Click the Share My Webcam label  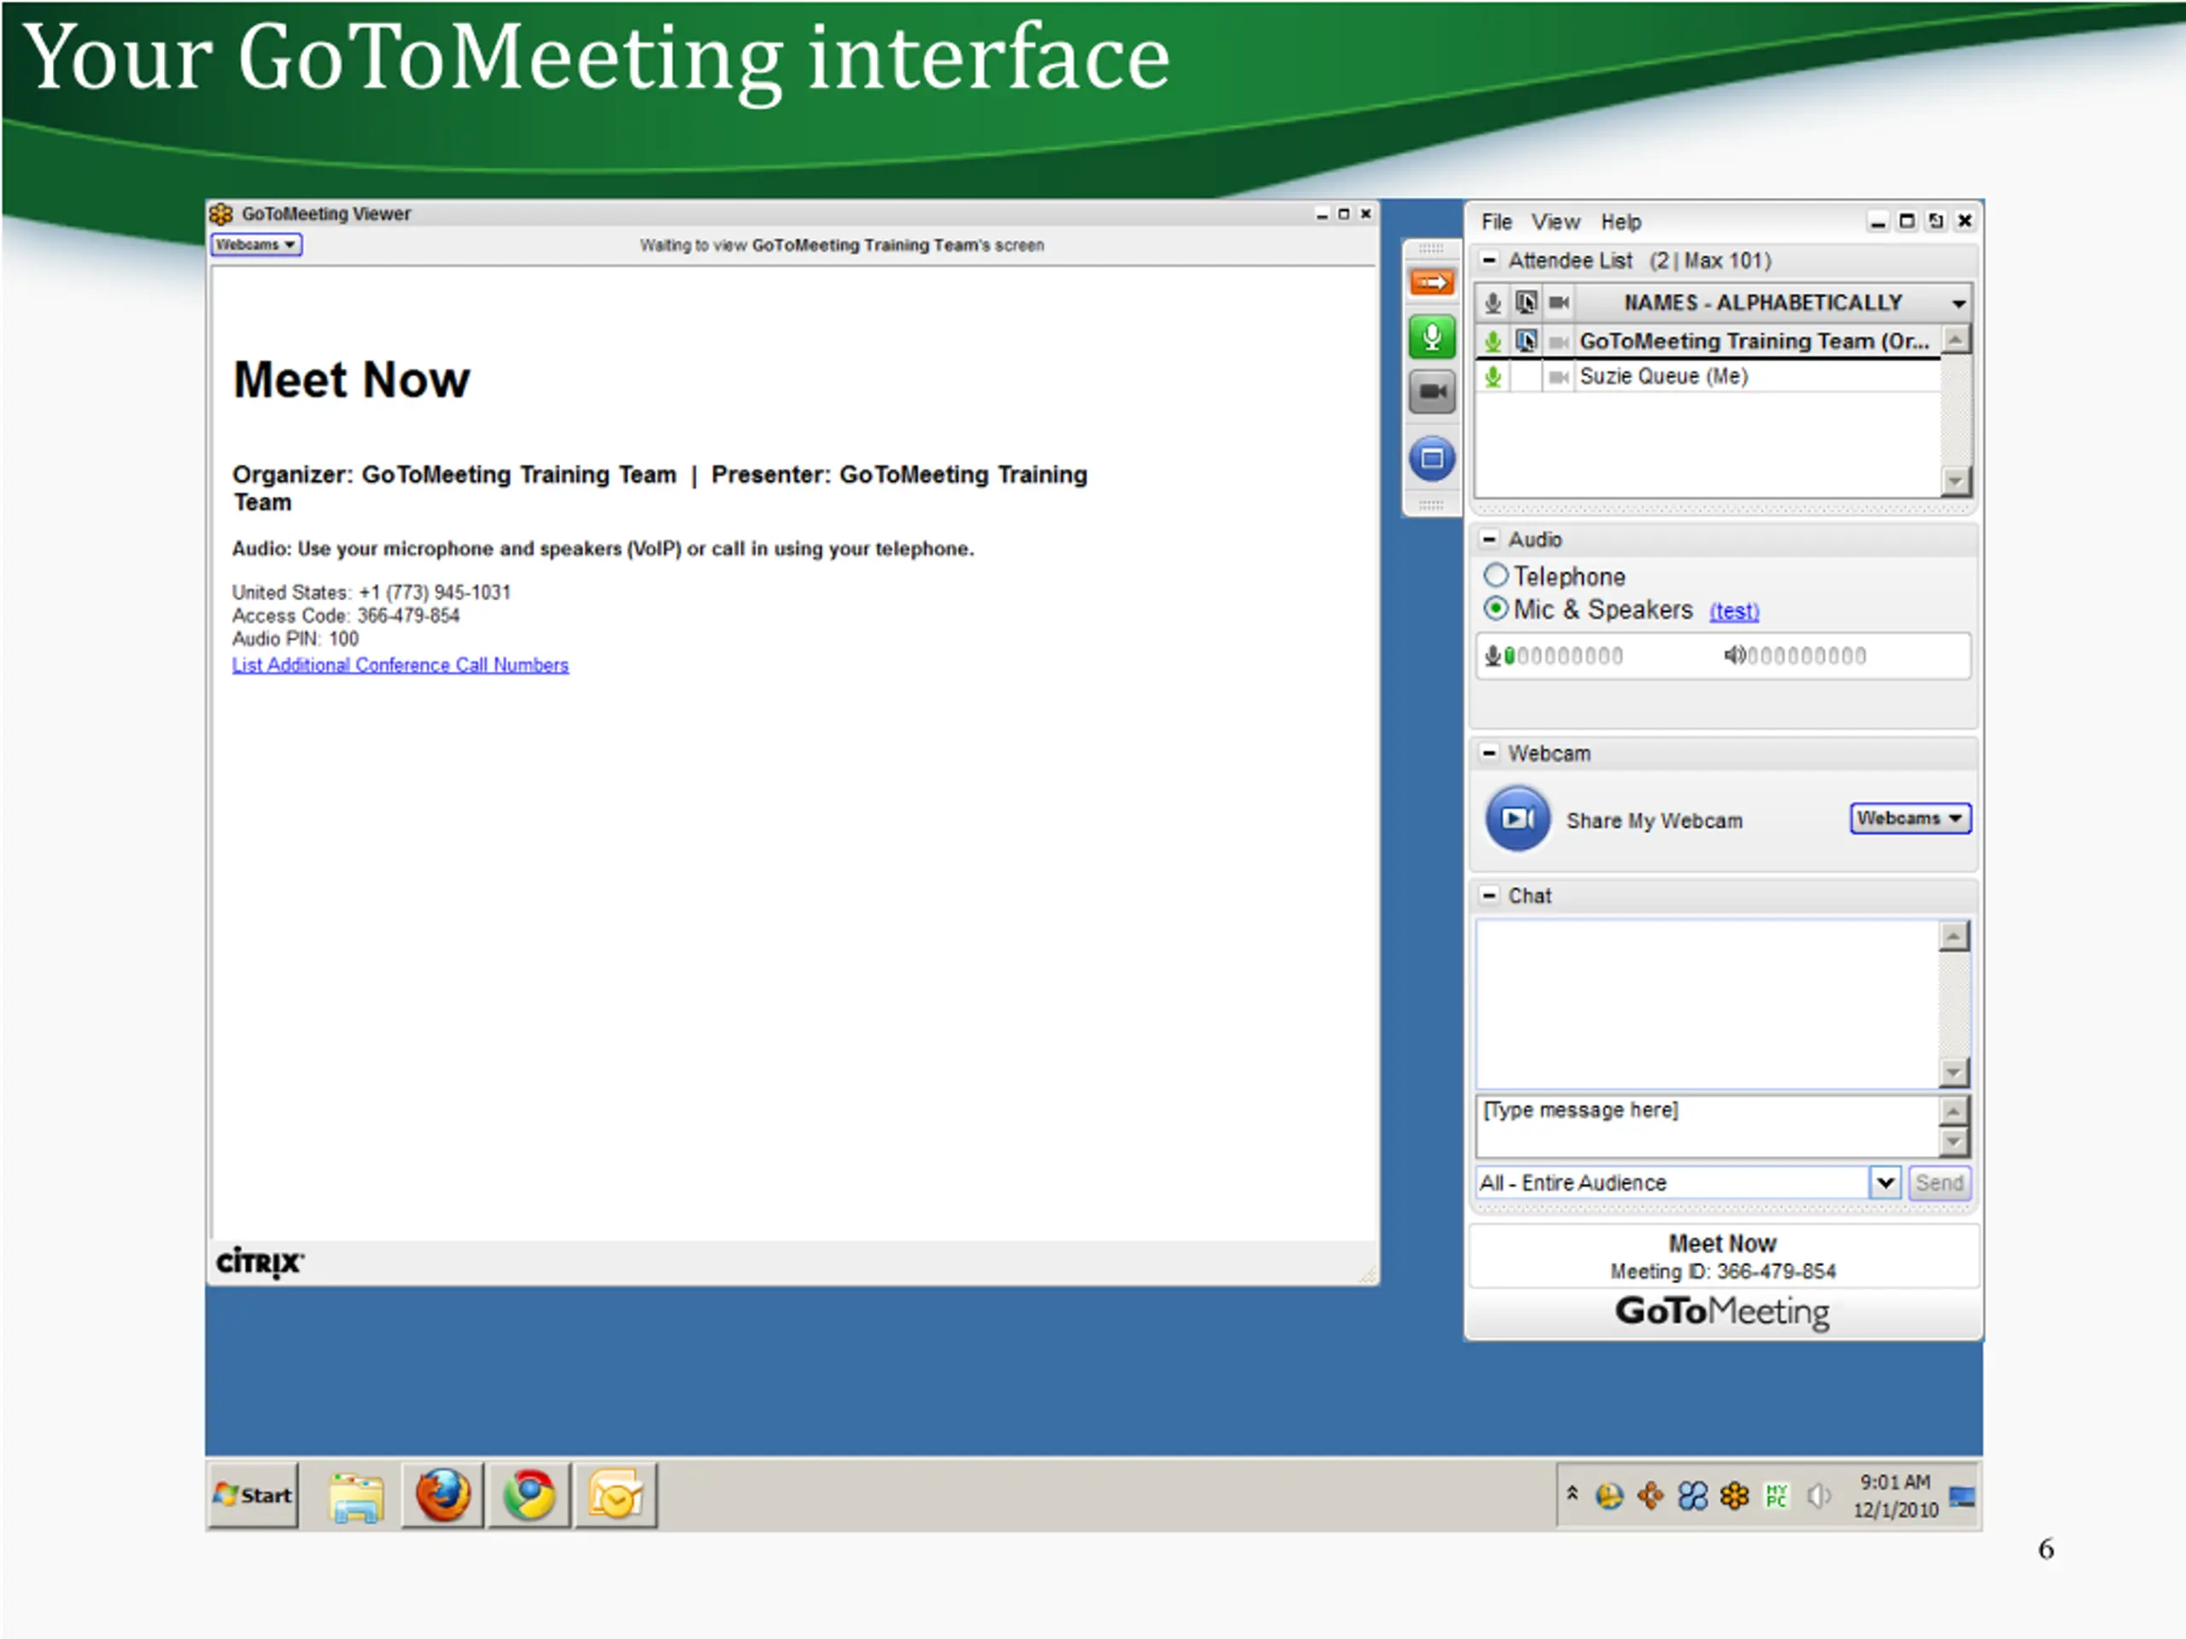click(x=1654, y=821)
